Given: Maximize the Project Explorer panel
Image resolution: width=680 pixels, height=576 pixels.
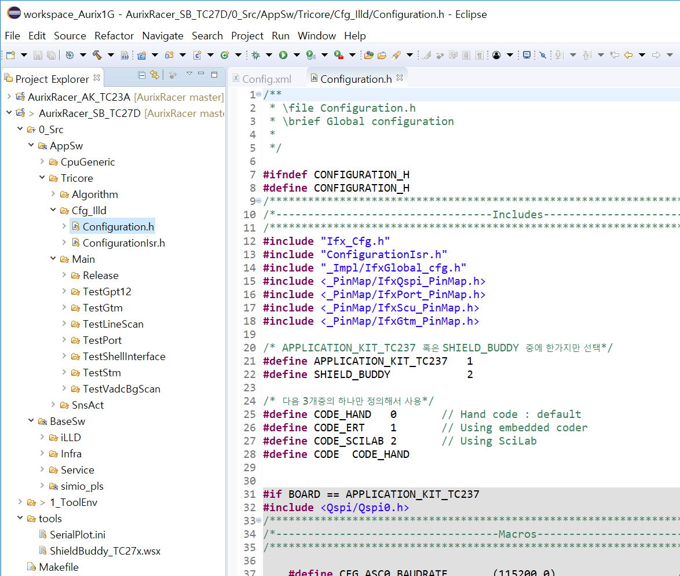Looking at the screenshot, I should (x=214, y=75).
